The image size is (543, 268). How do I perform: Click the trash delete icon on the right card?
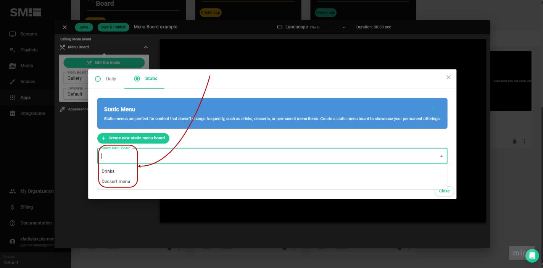(x=514, y=141)
